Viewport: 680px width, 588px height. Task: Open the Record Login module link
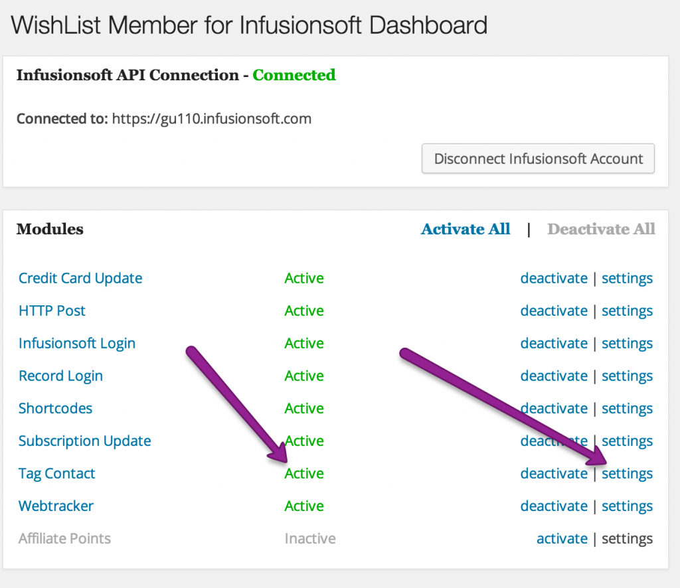[60, 376]
